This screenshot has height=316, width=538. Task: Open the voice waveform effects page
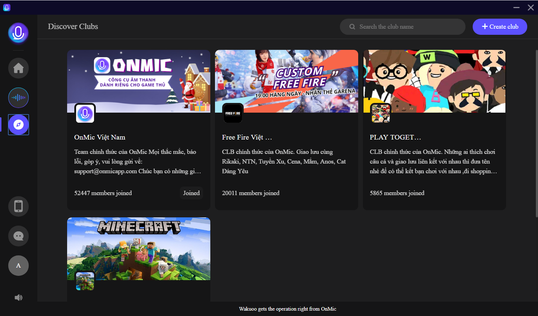pyautogui.click(x=18, y=98)
